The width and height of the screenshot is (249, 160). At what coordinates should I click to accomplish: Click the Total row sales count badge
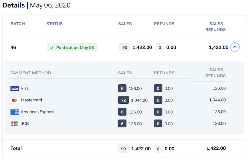tap(124, 149)
